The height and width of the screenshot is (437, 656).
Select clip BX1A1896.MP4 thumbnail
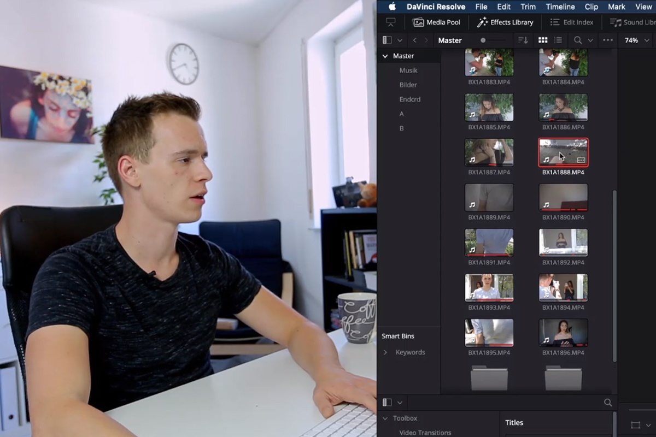point(564,333)
